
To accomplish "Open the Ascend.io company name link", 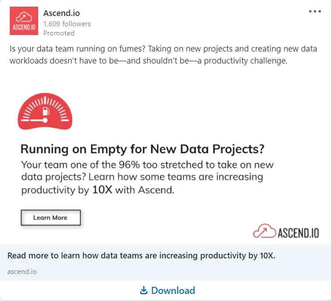I will pos(62,13).
